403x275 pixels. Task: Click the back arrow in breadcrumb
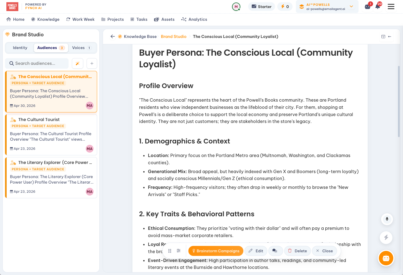(x=113, y=37)
